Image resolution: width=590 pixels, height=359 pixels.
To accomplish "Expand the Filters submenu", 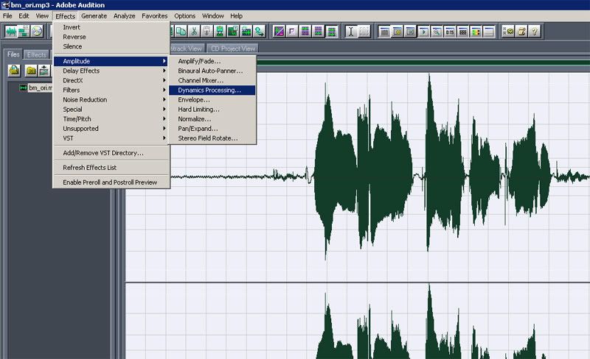I will pyautogui.click(x=111, y=90).
